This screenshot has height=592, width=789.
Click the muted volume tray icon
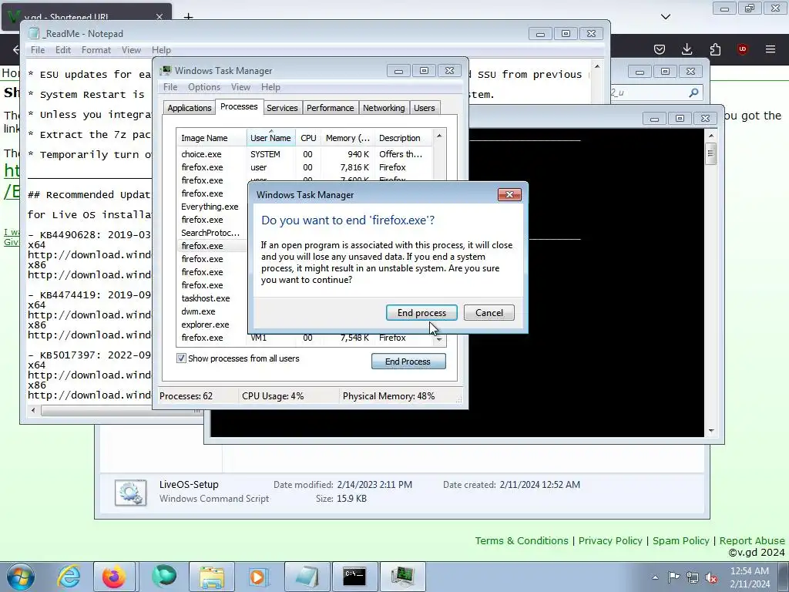[711, 578]
